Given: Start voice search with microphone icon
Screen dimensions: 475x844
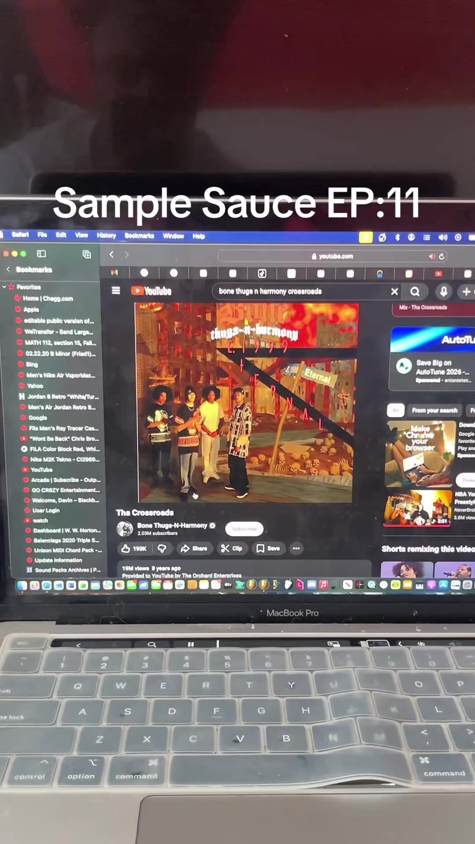Looking at the screenshot, I should (443, 291).
